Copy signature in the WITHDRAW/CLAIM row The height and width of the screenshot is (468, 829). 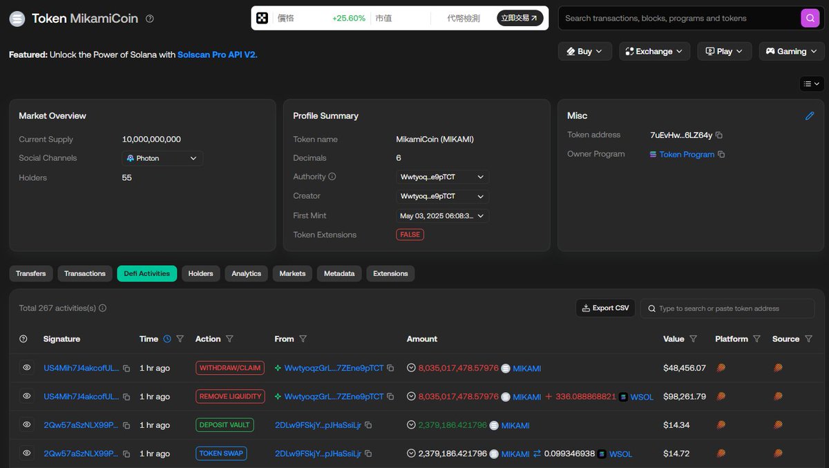126,369
